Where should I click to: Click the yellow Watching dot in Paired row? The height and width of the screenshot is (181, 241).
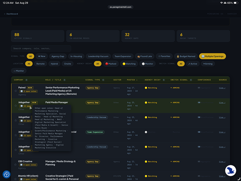click(x=146, y=88)
